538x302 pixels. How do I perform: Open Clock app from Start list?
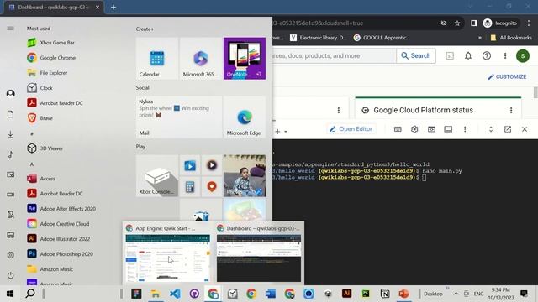point(40,88)
